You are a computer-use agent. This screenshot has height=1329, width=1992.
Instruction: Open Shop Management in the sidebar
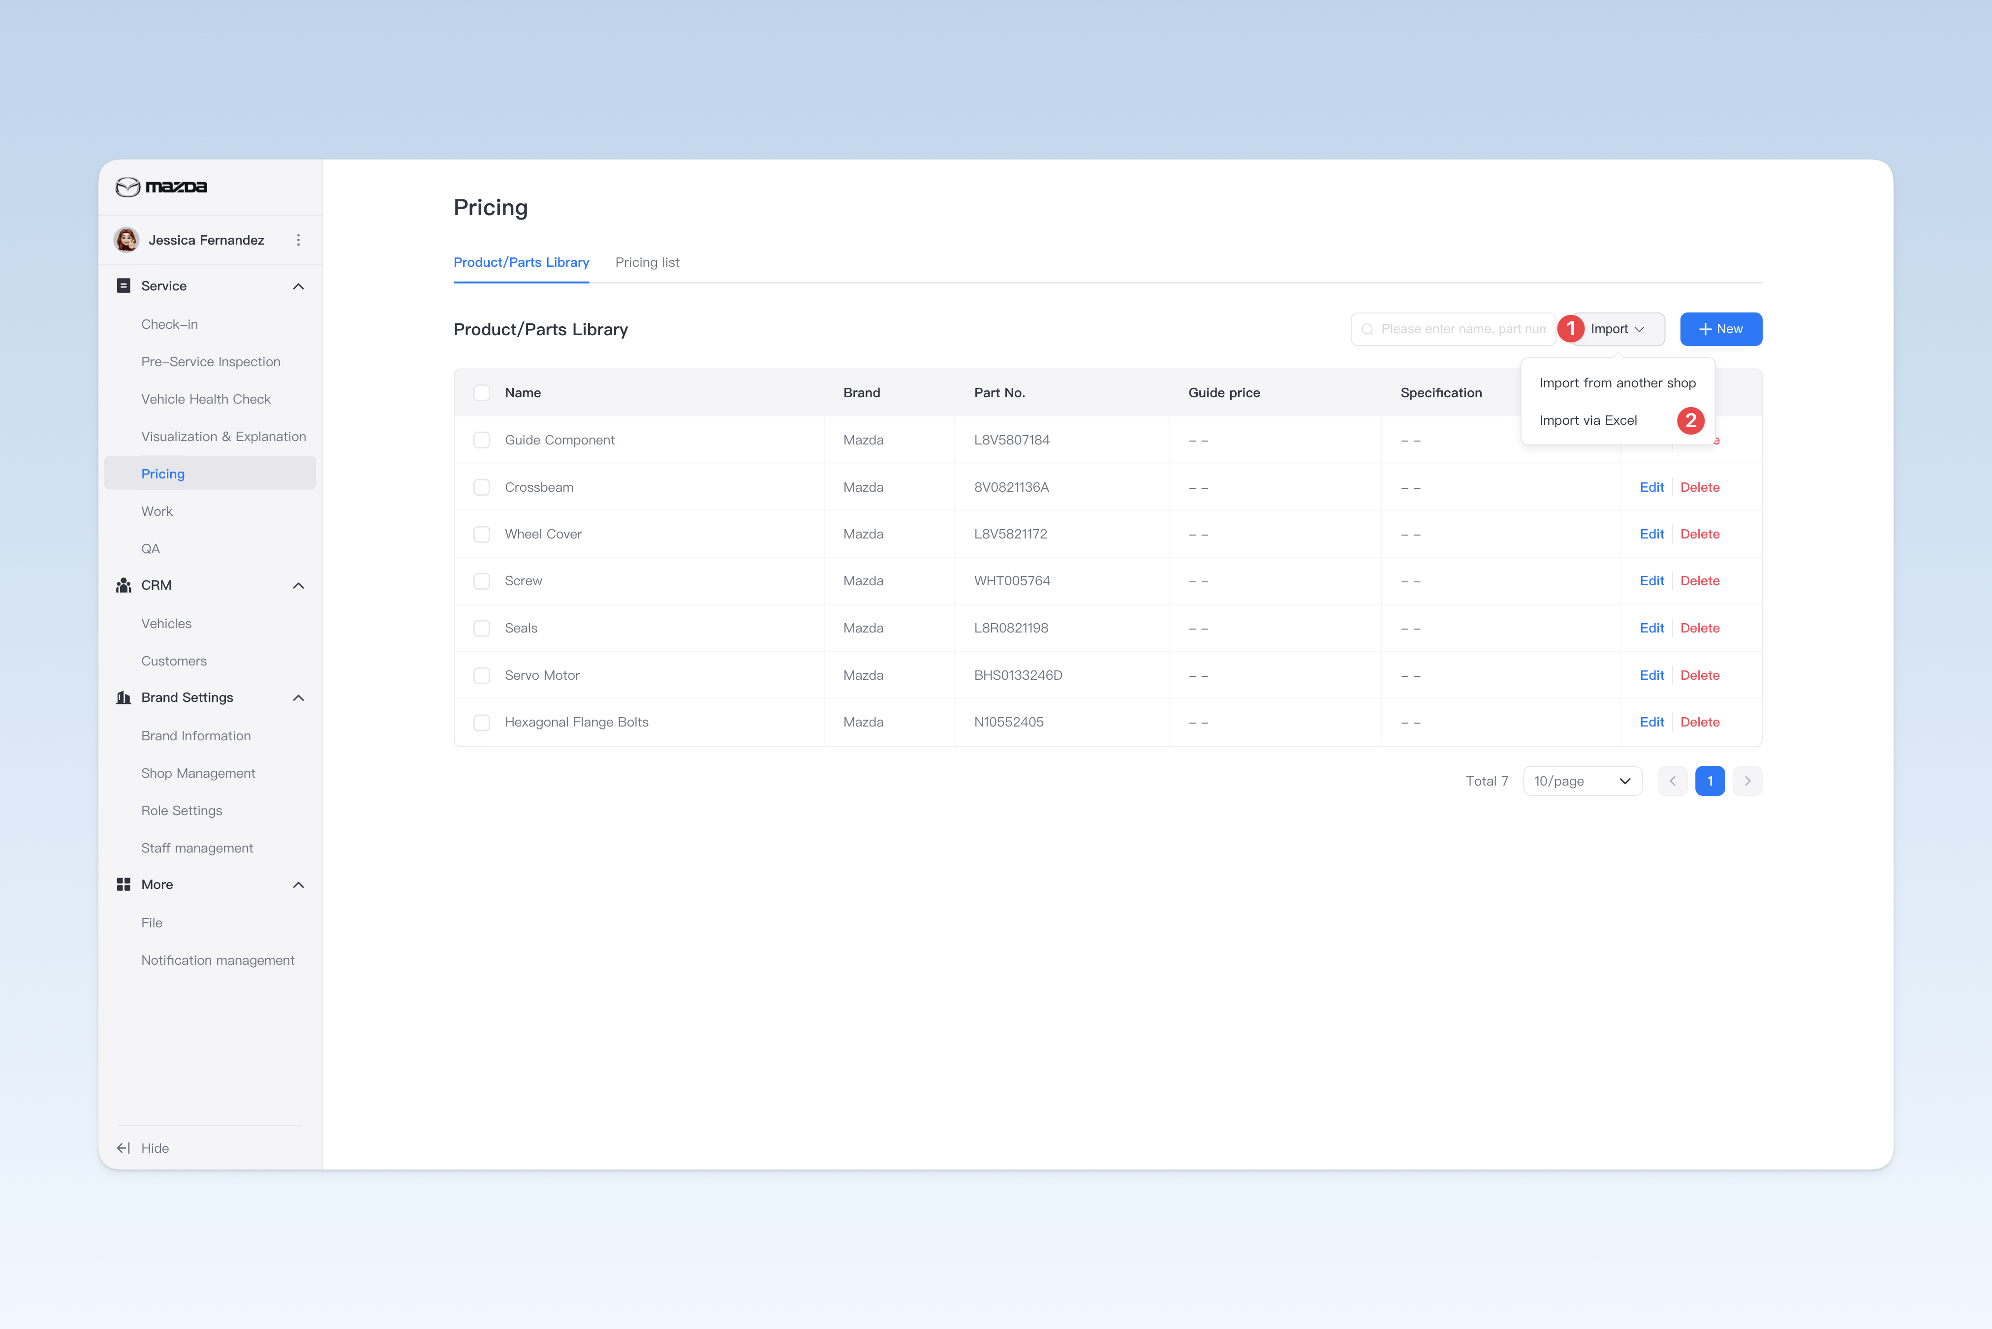point(198,773)
